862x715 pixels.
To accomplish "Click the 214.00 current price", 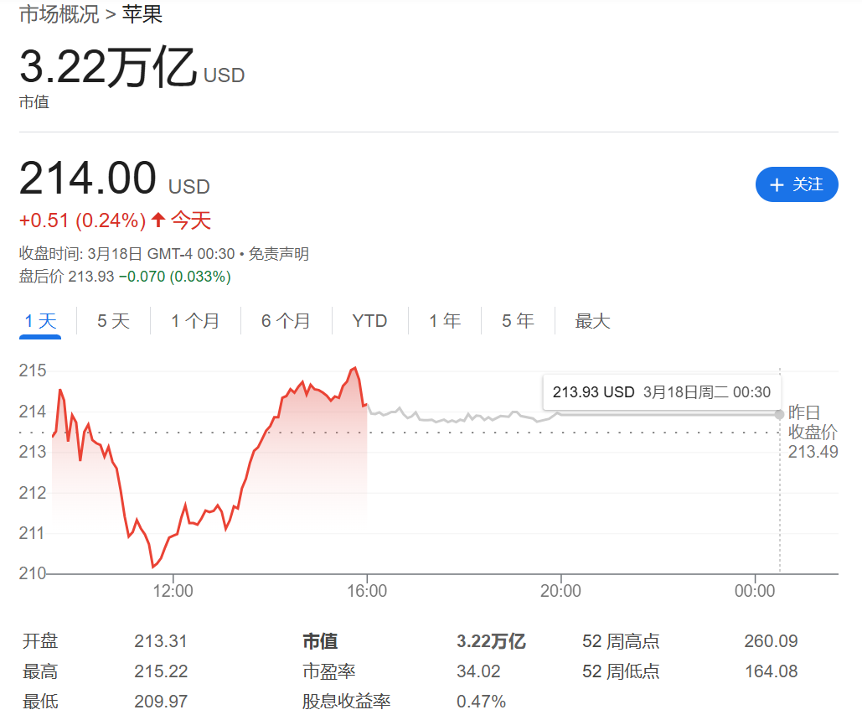I will click(88, 178).
